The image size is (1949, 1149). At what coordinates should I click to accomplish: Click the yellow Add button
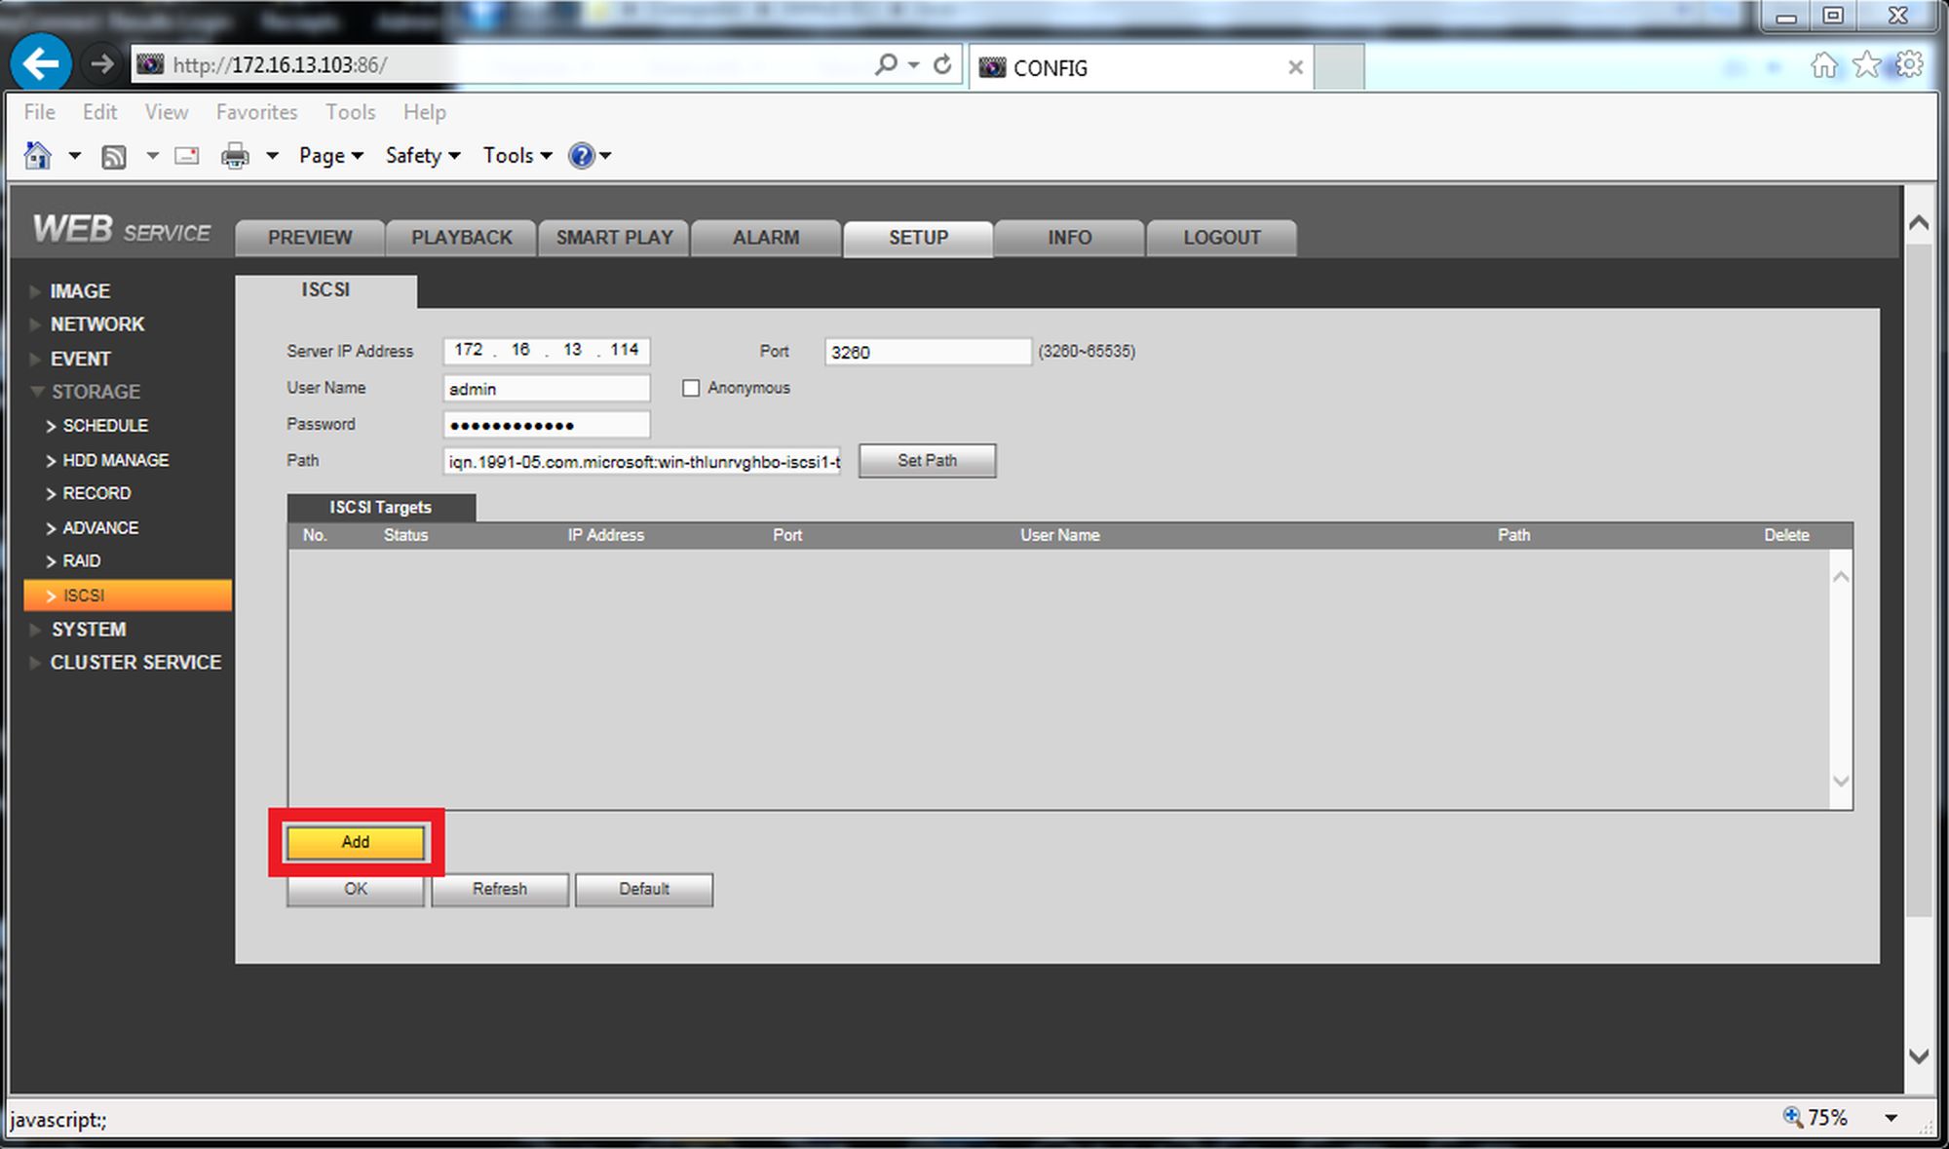coord(356,842)
